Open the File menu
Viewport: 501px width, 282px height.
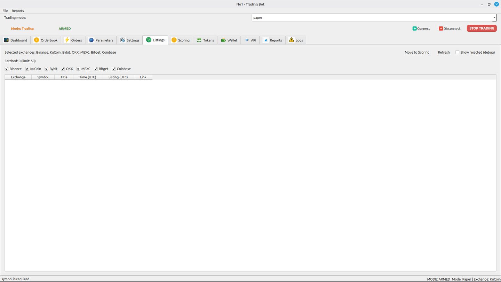point(5,11)
